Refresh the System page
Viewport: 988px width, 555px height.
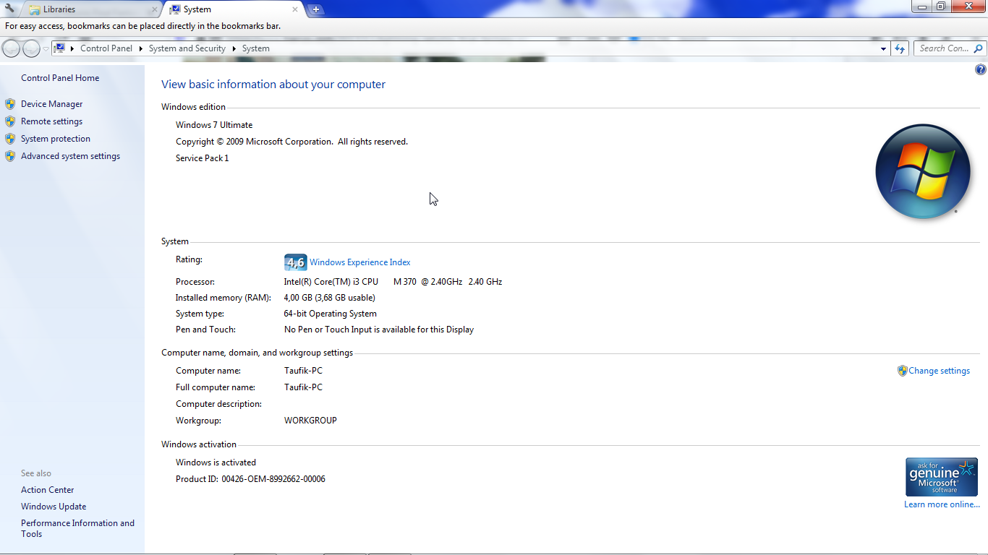pyautogui.click(x=900, y=48)
